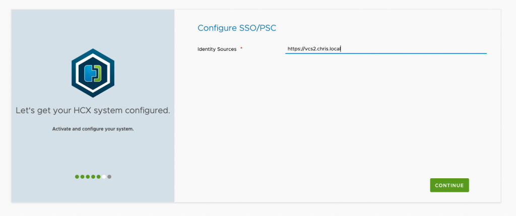
Task: Click the Identity Sources label
Action: [x=217, y=49]
